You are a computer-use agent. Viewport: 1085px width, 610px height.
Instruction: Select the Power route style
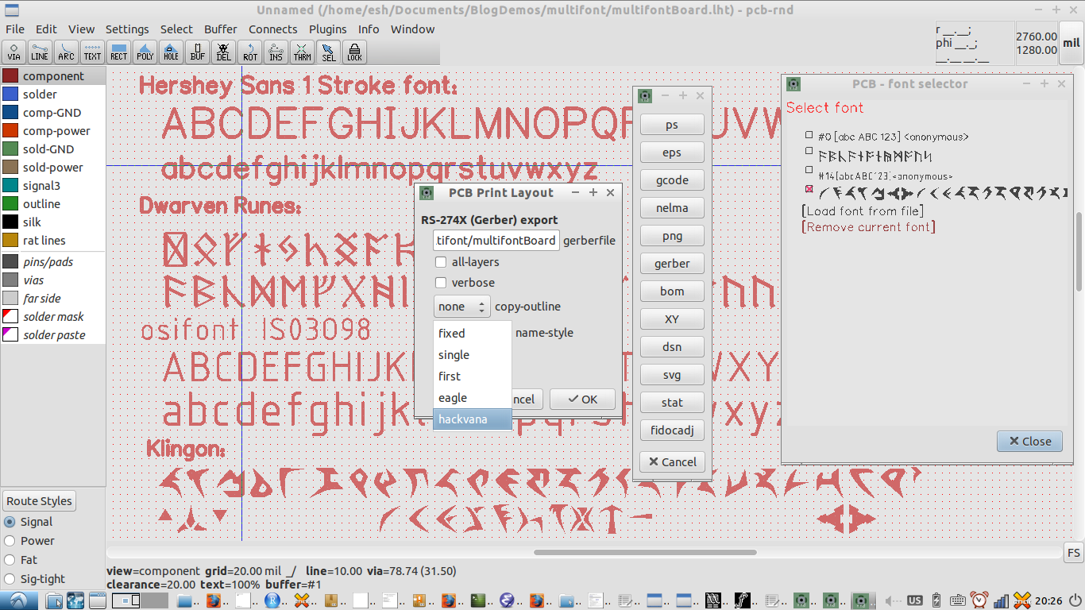(x=10, y=541)
